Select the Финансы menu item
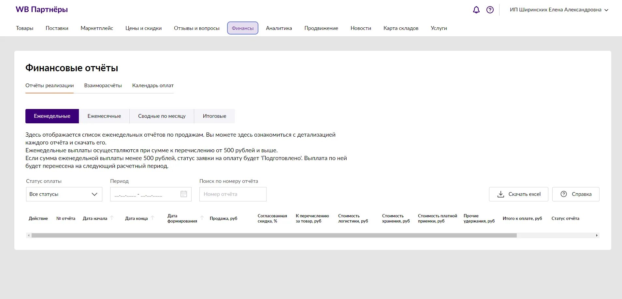Image resolution: width=622 pixels, height=299 pixels. (243, 28)
